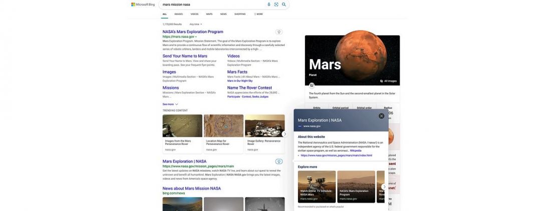The height and width of the screenshot is (211, 541).
Task: Open Mars Exploration | NASA result title
Action: coord(184,161)
